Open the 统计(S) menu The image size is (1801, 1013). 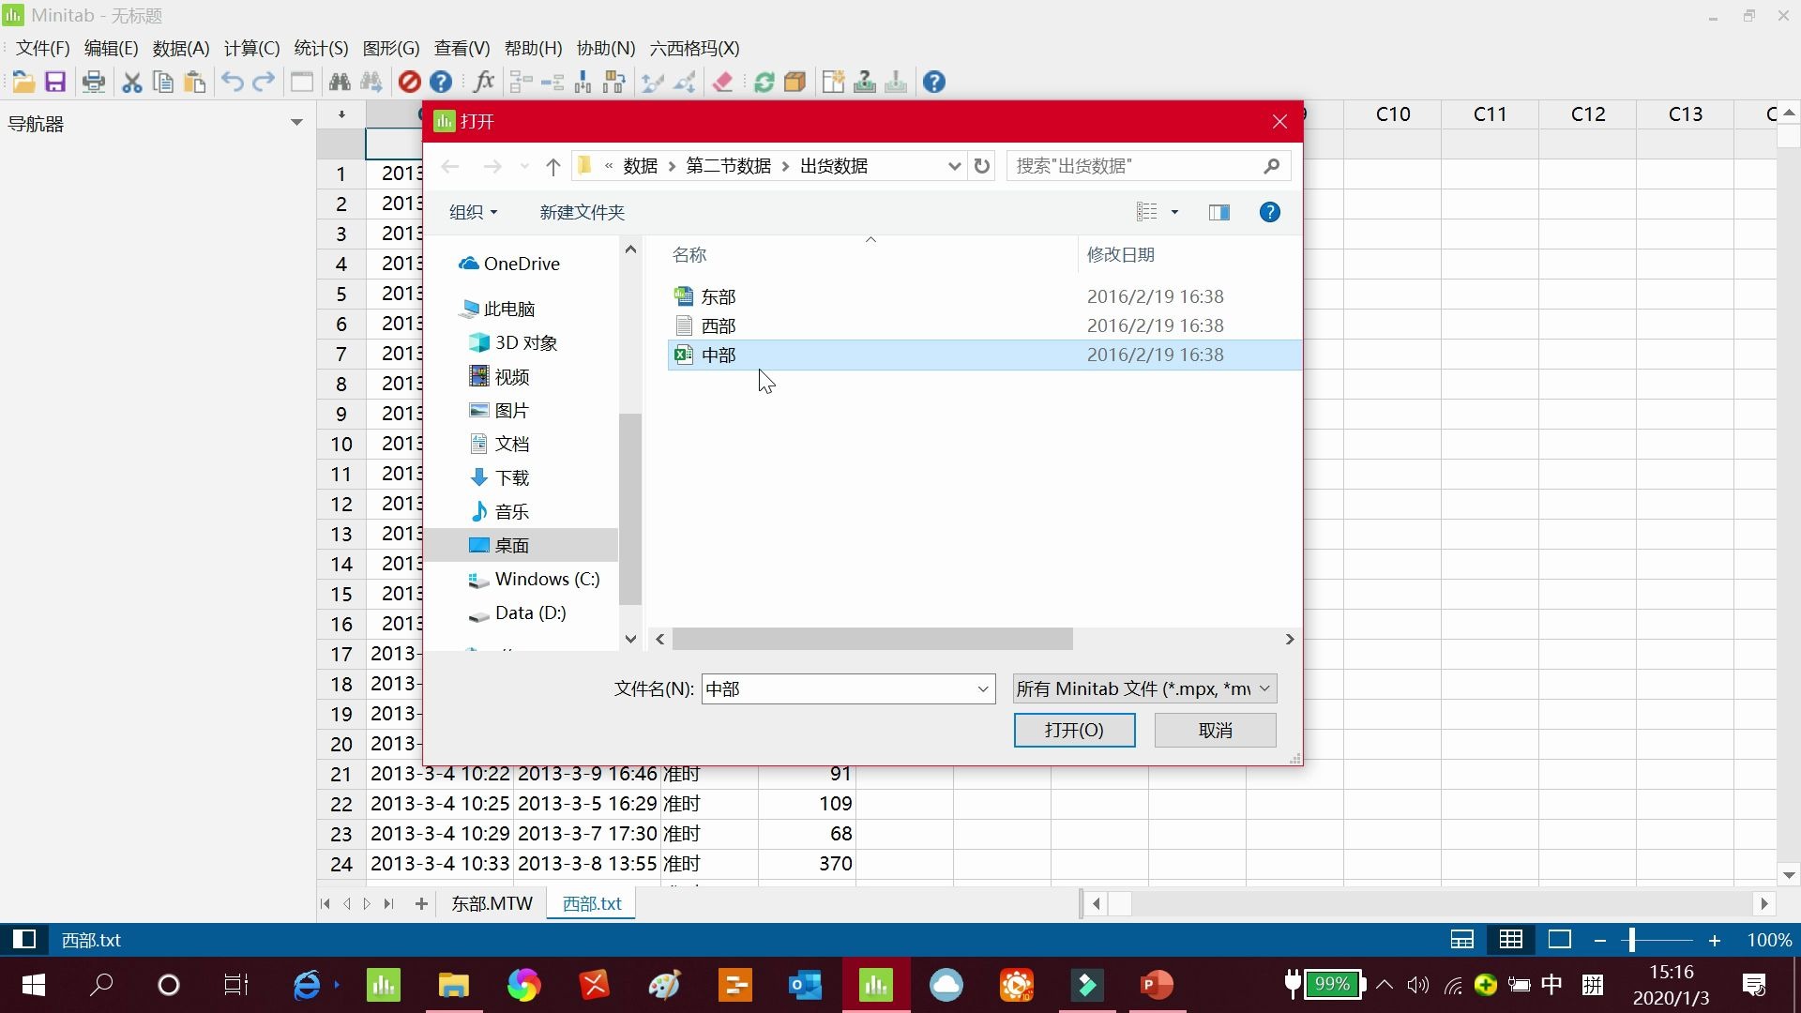click(320, 48)
